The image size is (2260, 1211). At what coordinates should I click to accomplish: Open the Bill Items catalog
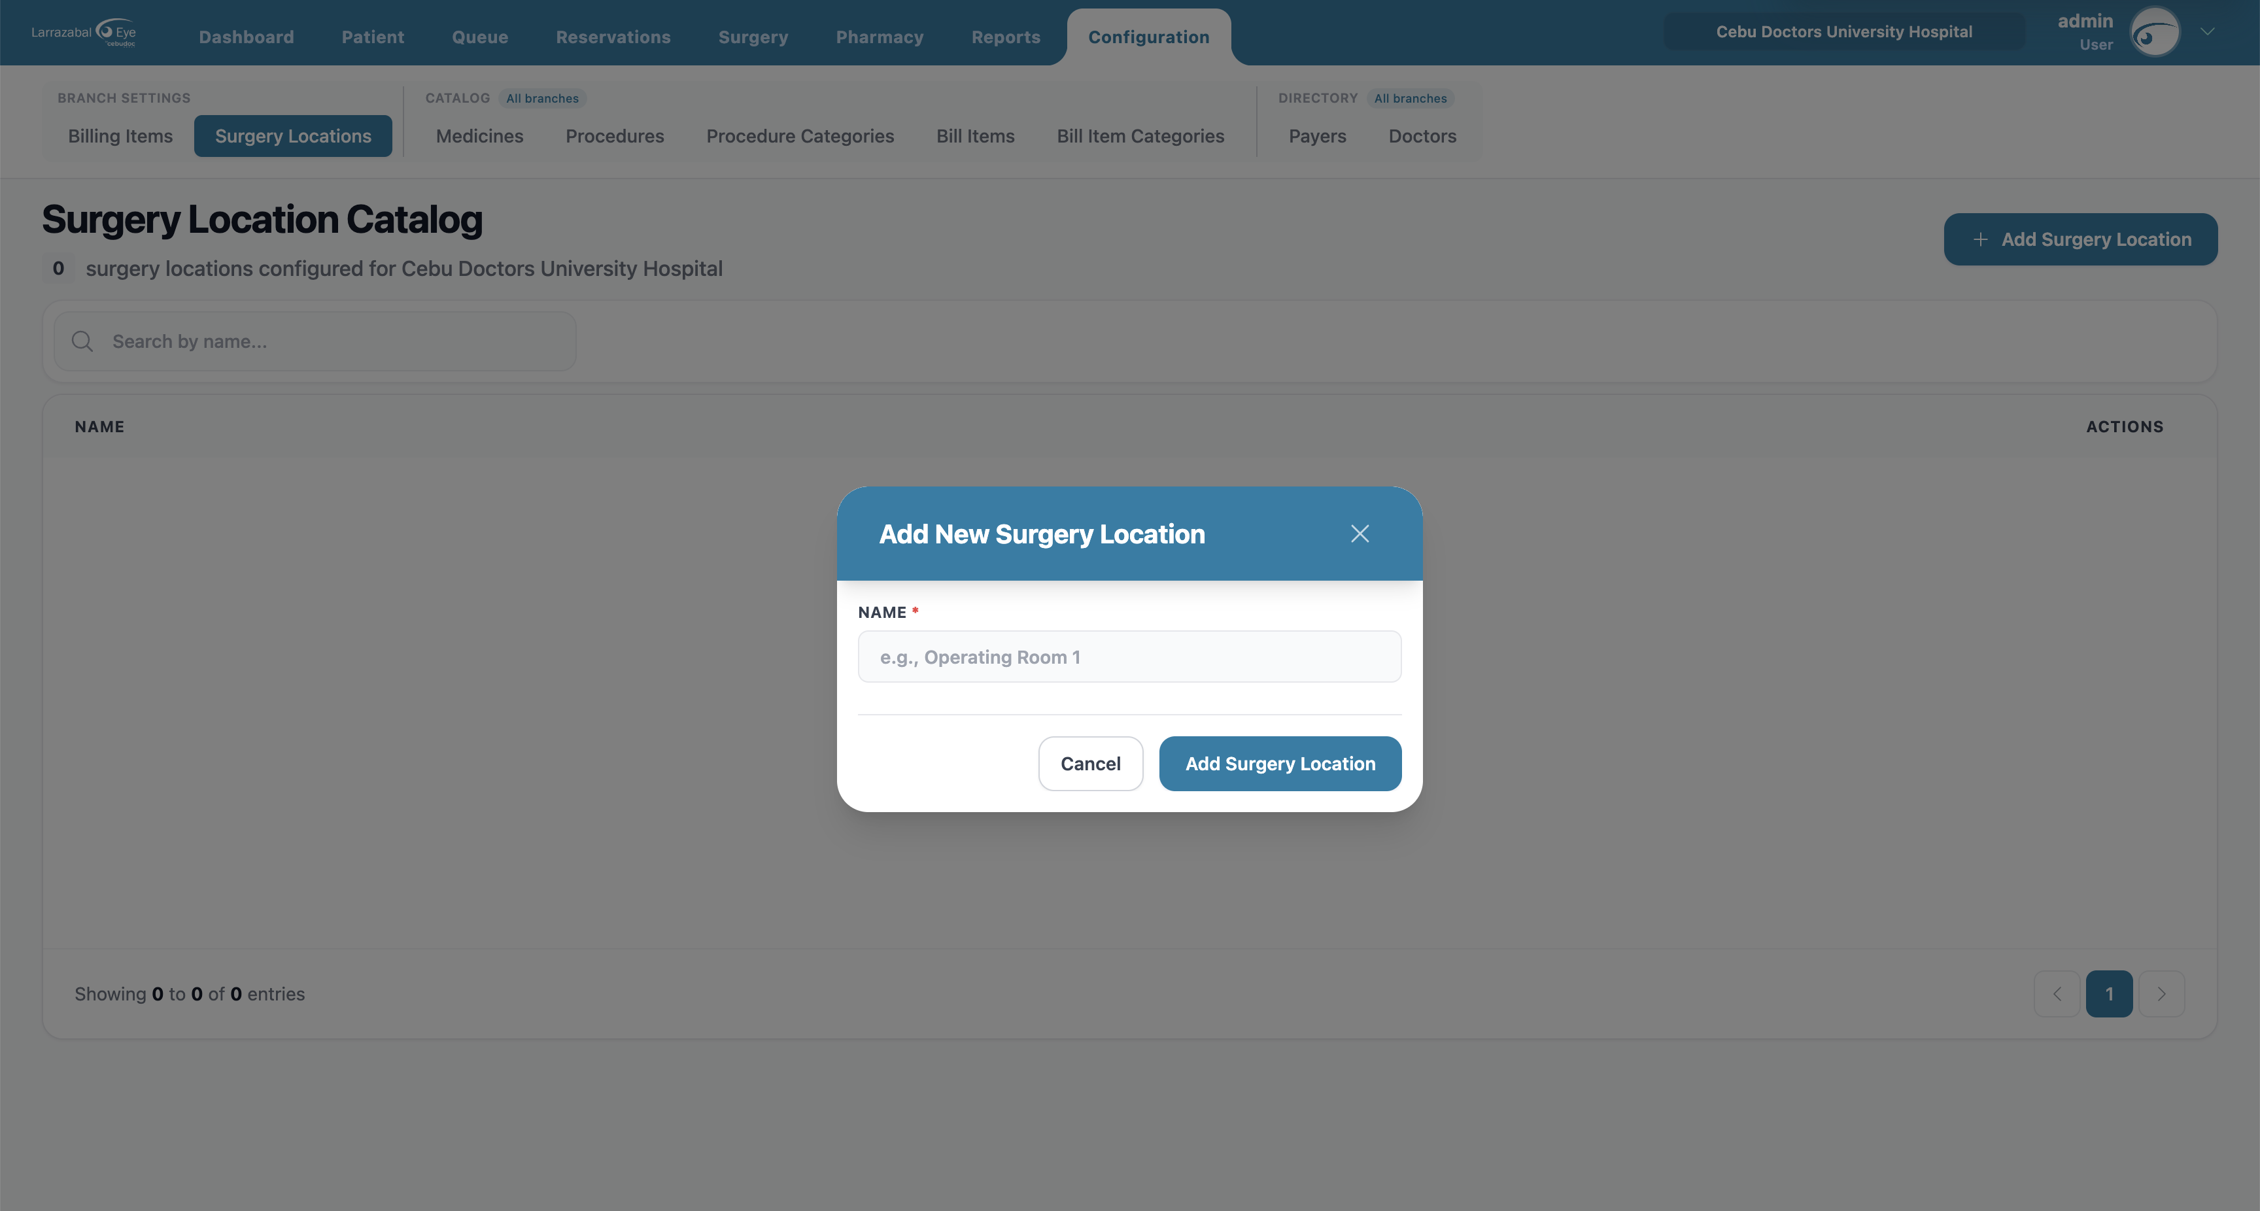(975, 136)
